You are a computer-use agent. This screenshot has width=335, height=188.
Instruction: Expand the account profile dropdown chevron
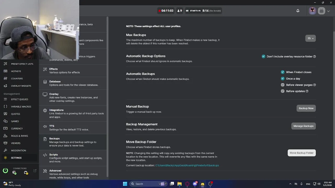tap(328, 11)
